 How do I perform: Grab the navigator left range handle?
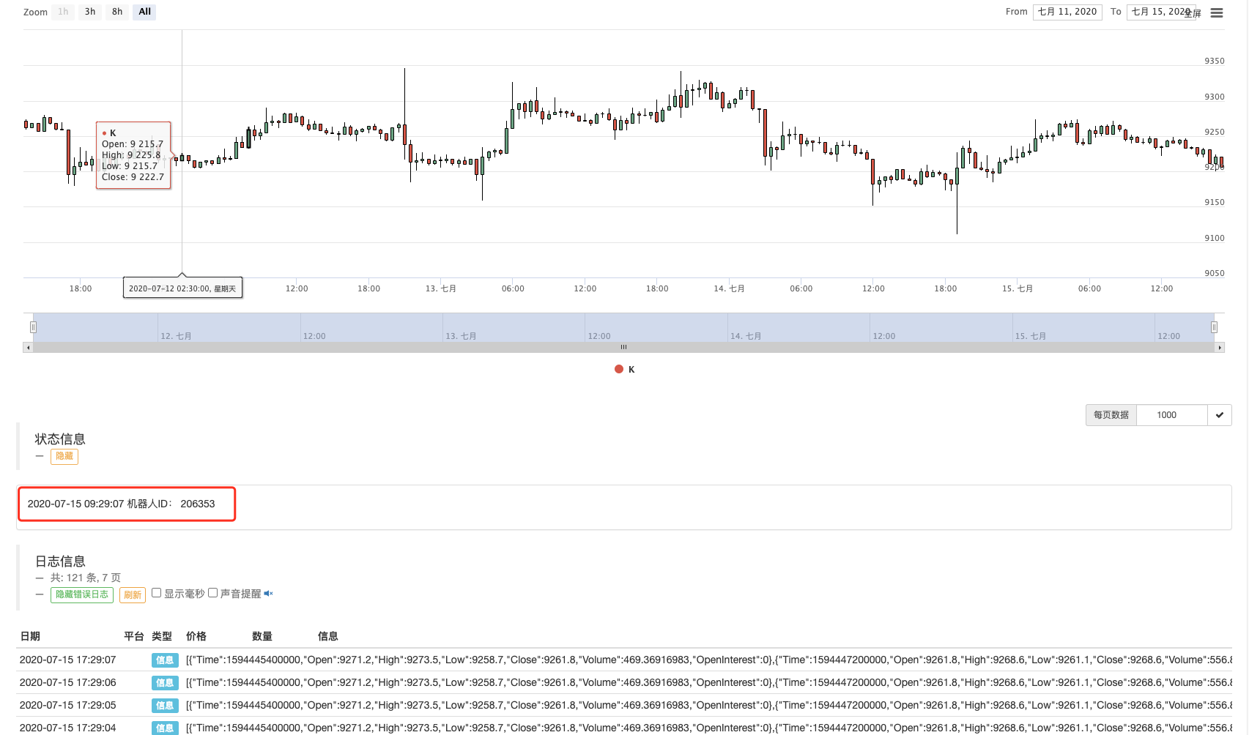click(33, 327)
